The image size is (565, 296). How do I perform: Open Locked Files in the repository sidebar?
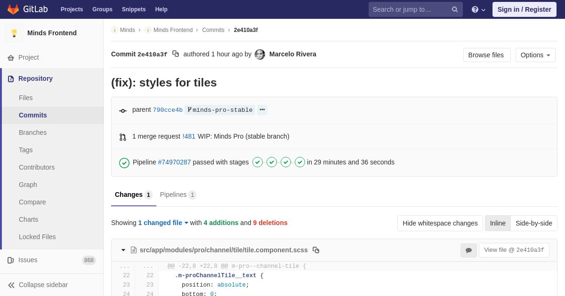click(x=53, y=237)
